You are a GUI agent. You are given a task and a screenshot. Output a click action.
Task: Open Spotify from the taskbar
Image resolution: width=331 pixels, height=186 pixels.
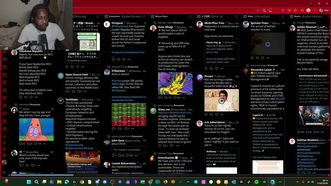point(256,182)
